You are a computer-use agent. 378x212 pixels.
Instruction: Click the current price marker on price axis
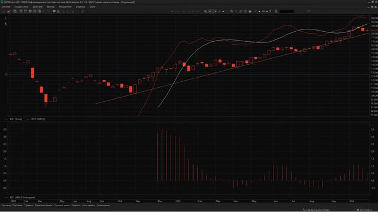(x=374, y=31)
